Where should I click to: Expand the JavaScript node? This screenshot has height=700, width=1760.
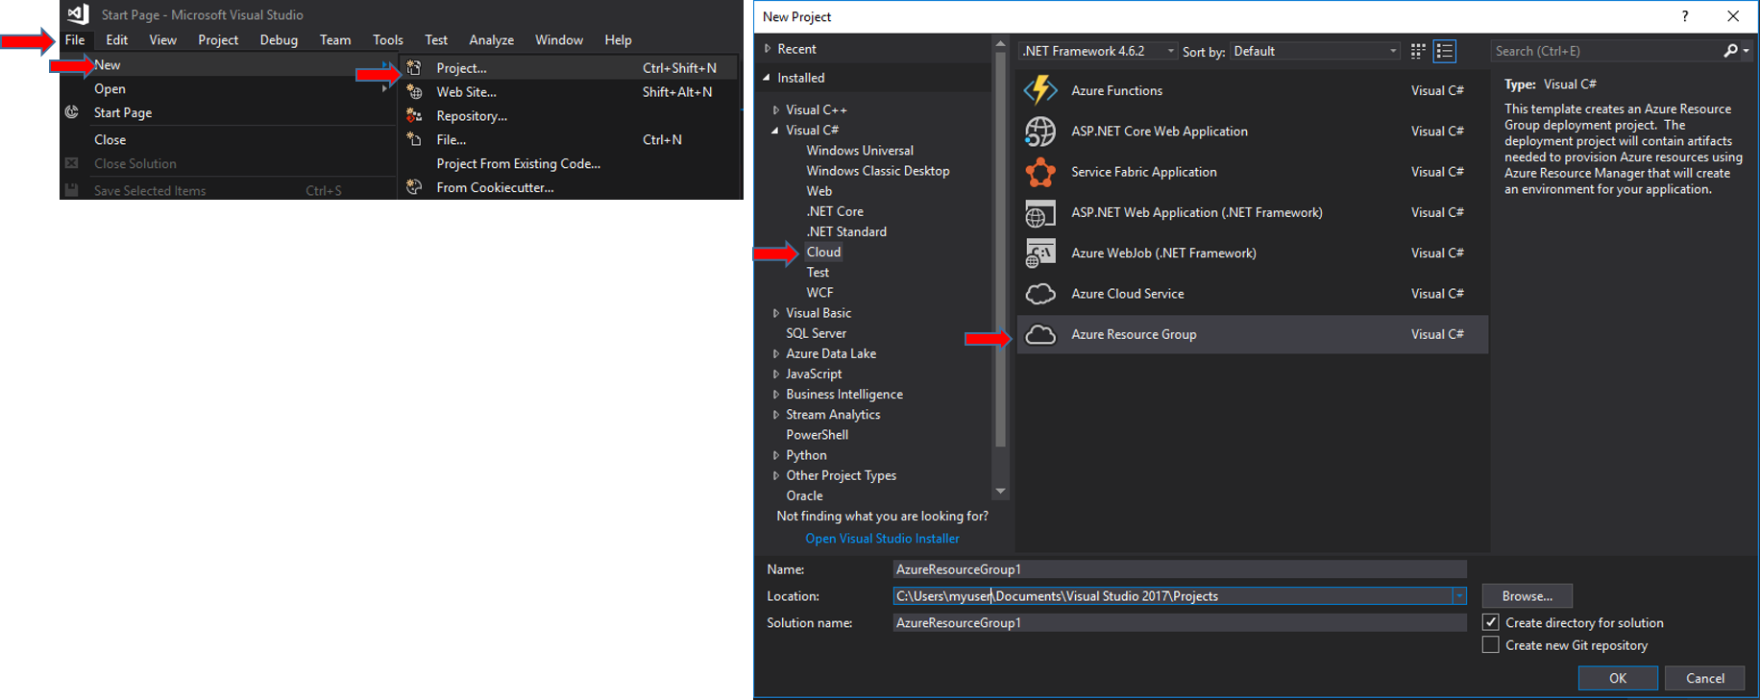(776, 374)
